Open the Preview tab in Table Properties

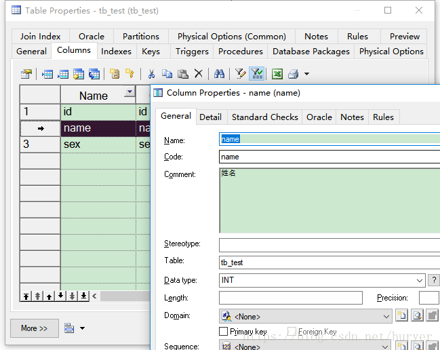405,37
